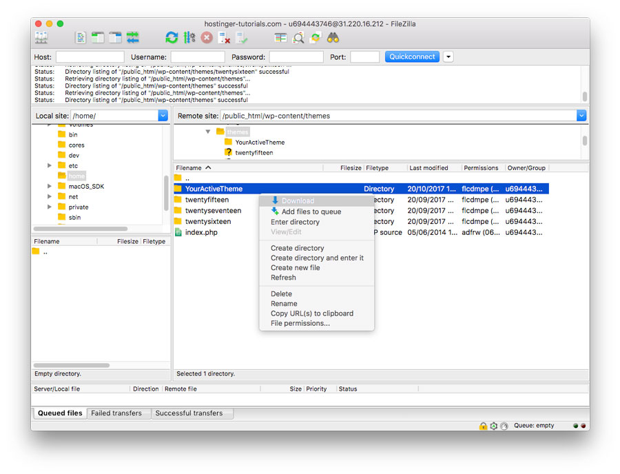Select Create directory menu item

[316, 248]
